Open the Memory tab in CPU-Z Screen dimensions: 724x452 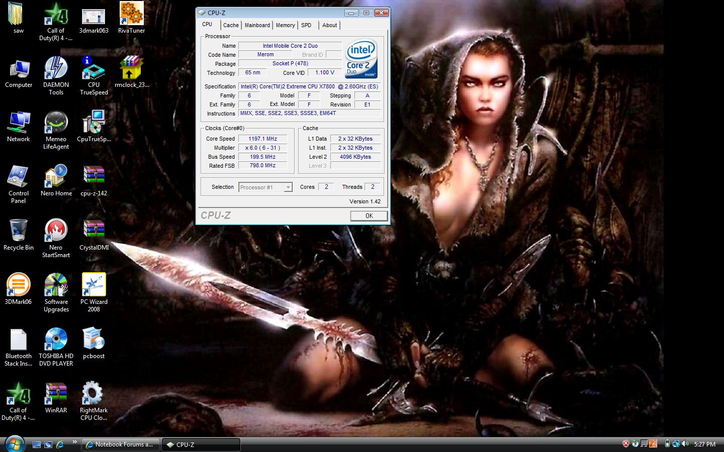(x=285, y=25)
